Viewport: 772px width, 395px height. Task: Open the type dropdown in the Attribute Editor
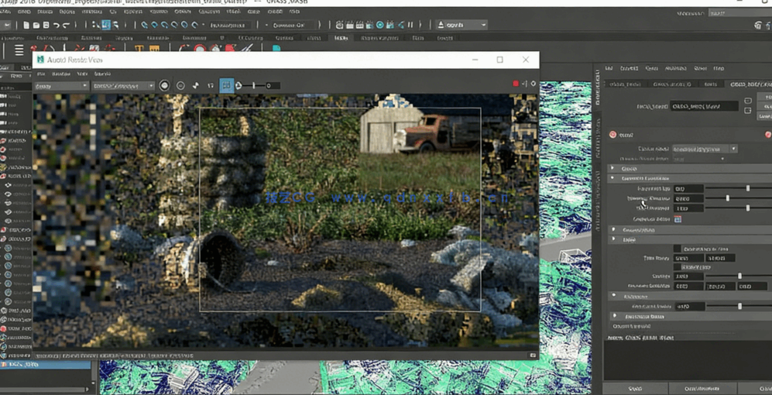tap(704, 149)
